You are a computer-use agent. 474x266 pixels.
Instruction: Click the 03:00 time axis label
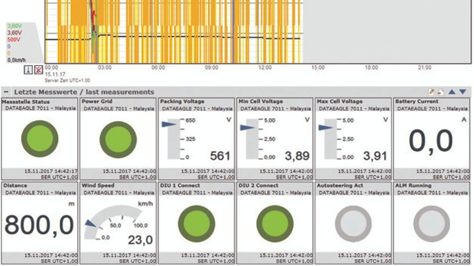click(x=104, y=67)
